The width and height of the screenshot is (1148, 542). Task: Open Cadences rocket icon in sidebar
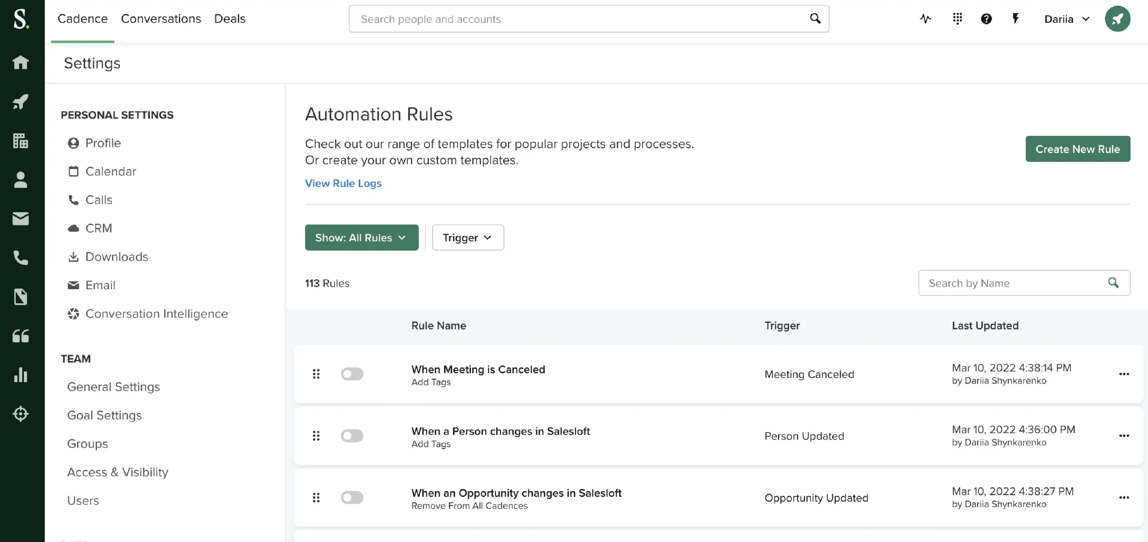20,102
